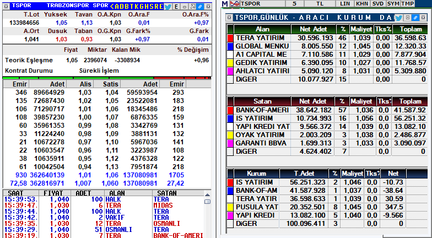Click the 1,03 best bid price
The height and width of the screenshot is (238, 432).
85,93
